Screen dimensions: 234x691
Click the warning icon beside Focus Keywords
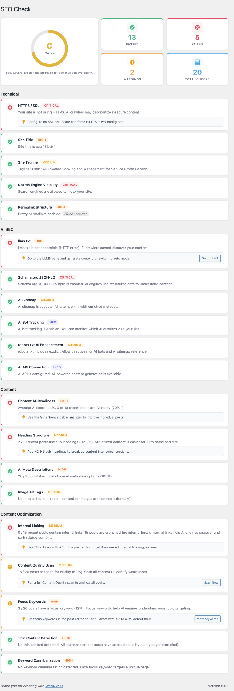coord(10,603)
